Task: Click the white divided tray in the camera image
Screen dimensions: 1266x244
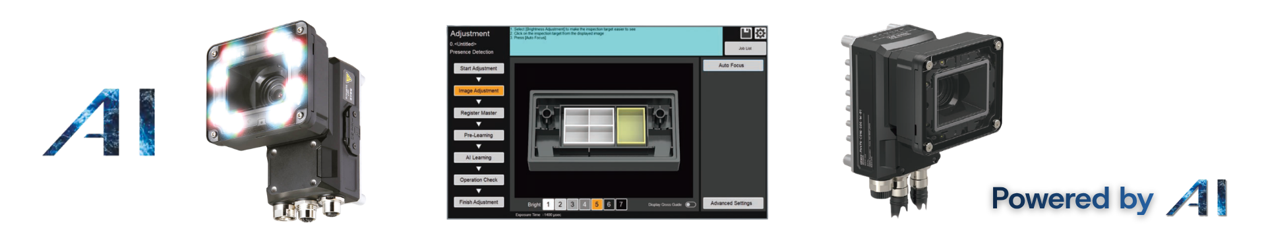Action: coord(589,125)
